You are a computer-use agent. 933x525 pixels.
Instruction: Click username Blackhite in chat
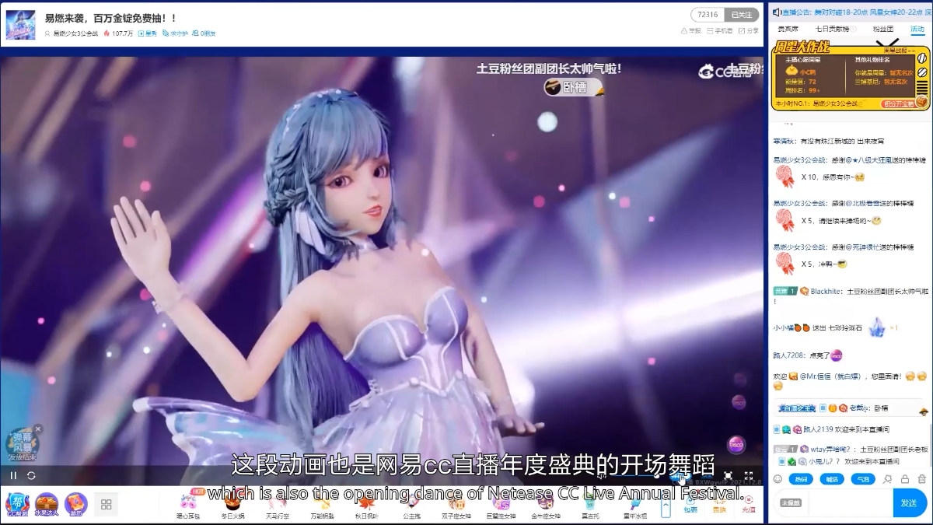coord(826,292)
